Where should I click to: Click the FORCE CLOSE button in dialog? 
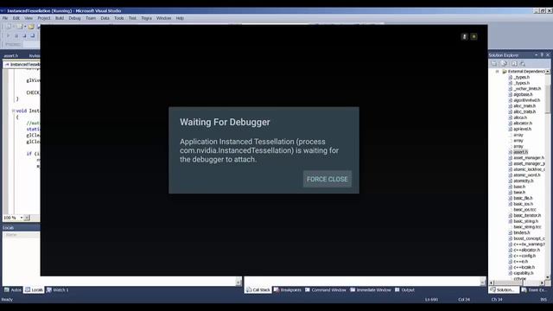(x=327, y=179)
